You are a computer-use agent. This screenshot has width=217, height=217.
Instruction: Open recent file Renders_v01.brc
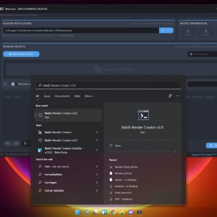(123, 173)
